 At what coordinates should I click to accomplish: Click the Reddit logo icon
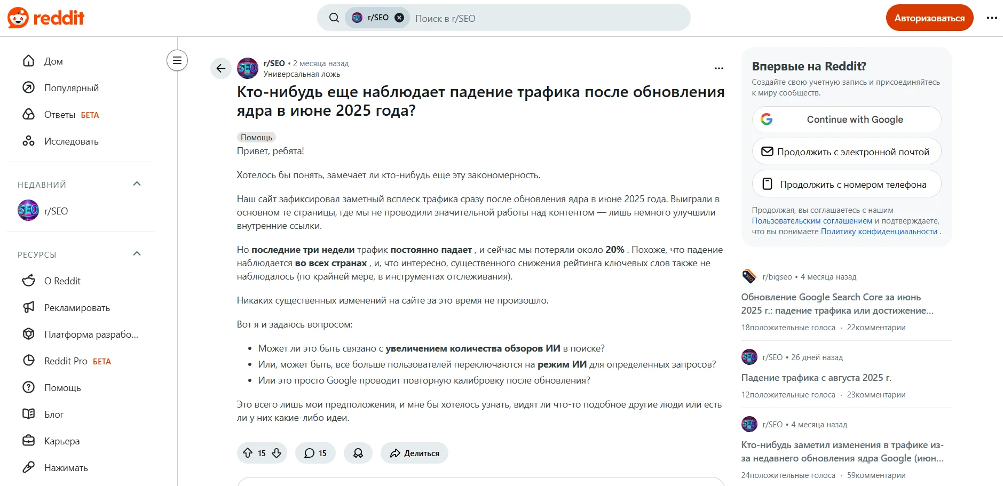tap(18, 17)
